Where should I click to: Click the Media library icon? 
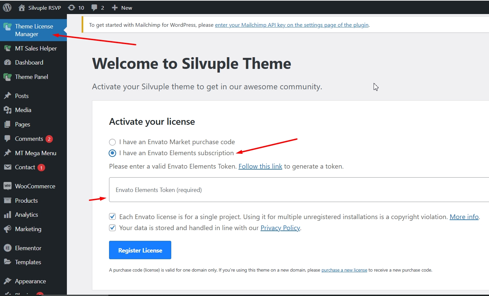coord(7,110)
